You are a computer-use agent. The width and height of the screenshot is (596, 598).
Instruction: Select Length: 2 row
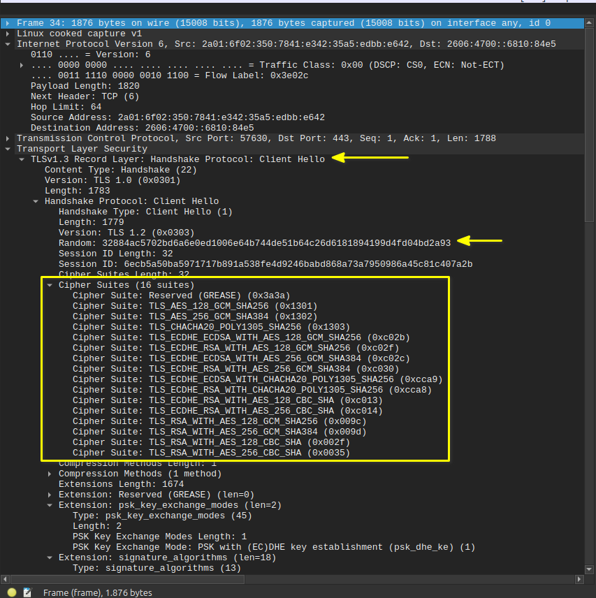tap(97, 526)
